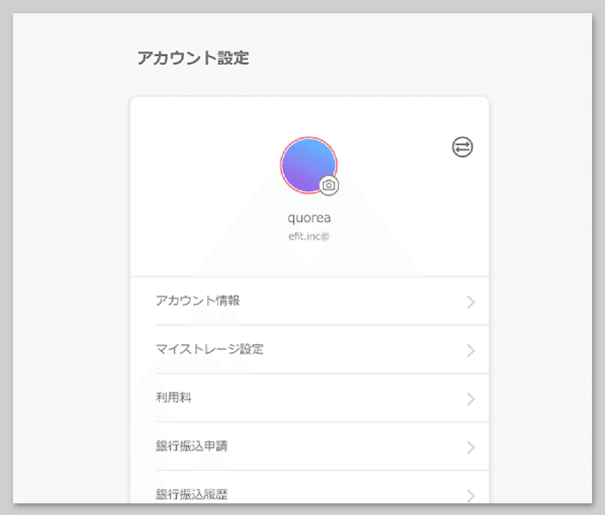Open the マイストレージ設定 menu row
This screenshot has height=515, width=605.
pyautogui.click(x=310, y=349)
